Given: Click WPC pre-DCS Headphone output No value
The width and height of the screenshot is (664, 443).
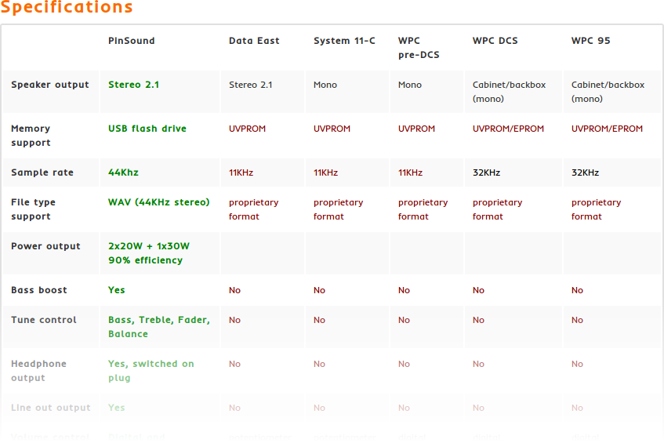Looking at the screenshot, I should [x=404, y=364].
